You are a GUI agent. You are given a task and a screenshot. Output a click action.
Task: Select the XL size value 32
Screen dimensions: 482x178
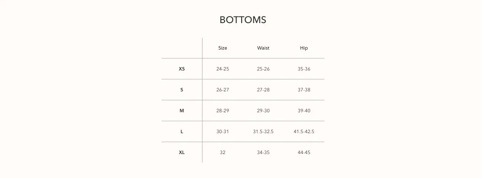(222, 152)
